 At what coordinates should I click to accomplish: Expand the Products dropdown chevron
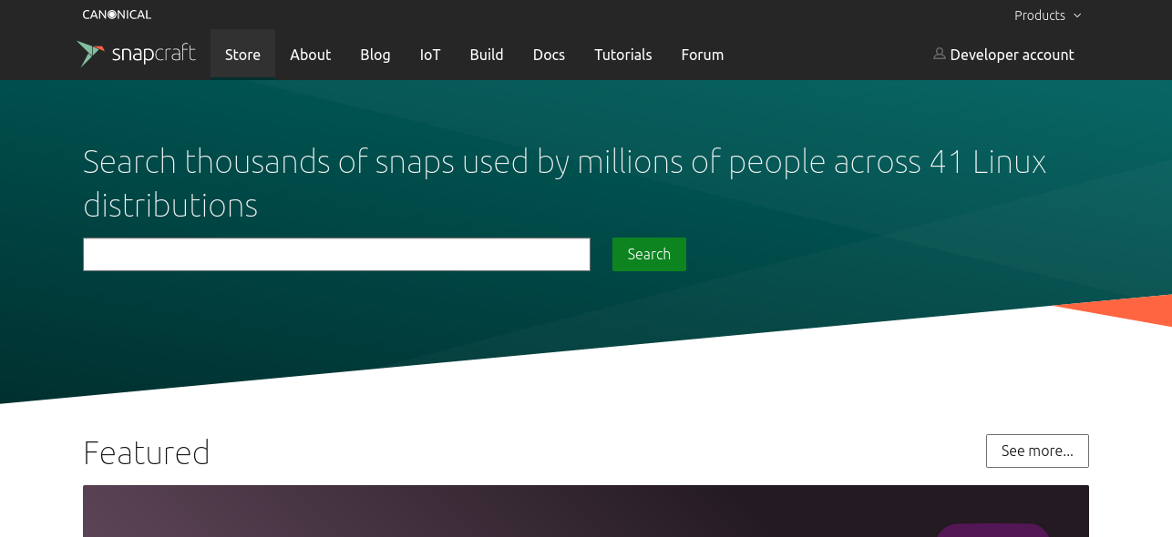pyautogui.click(x=1077, y=15)
